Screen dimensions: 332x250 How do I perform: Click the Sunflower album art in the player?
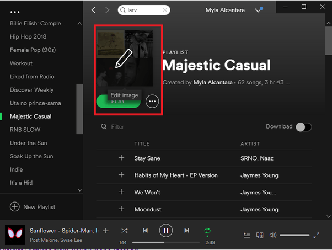click(15, 235)
